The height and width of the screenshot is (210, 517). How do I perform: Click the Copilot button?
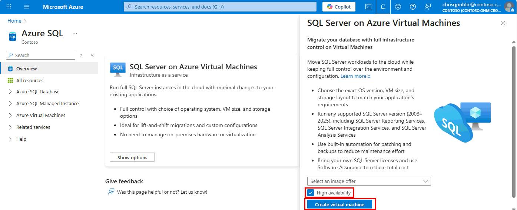click(x=339, y=7)
